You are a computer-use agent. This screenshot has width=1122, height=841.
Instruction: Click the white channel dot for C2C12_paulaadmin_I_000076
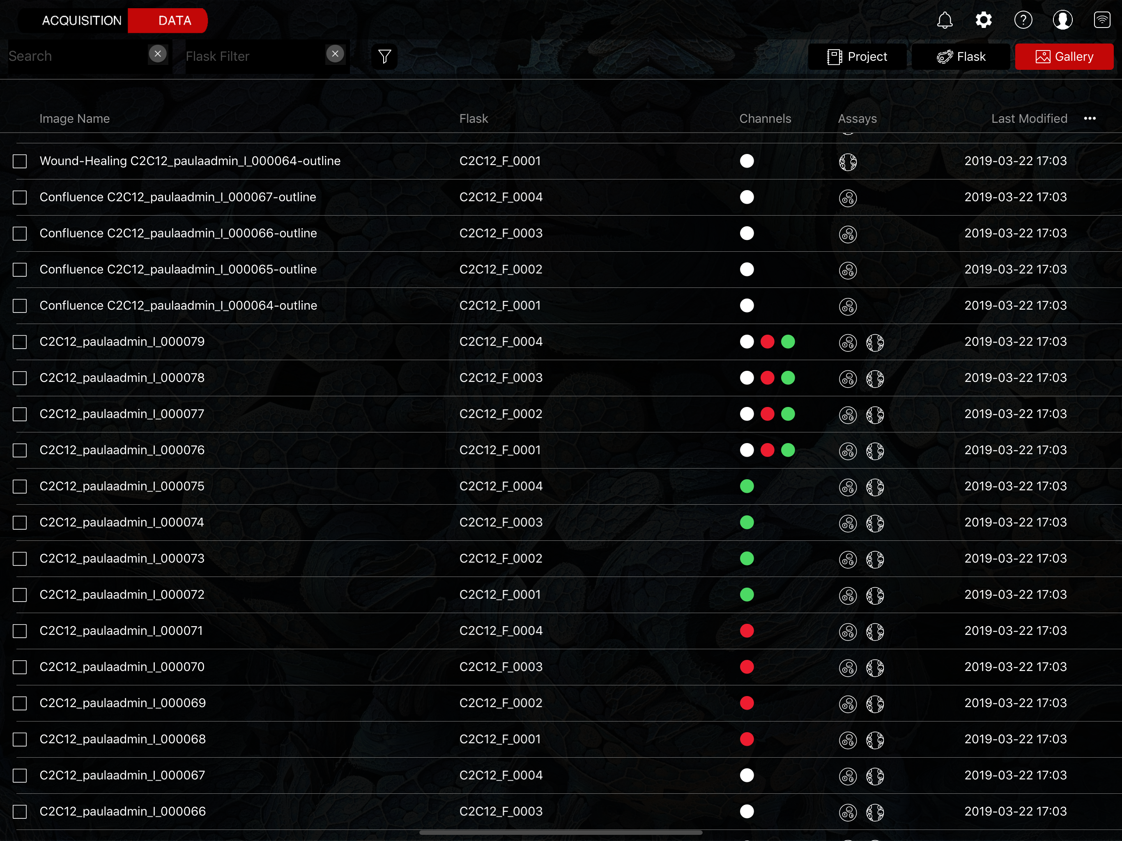747,450
